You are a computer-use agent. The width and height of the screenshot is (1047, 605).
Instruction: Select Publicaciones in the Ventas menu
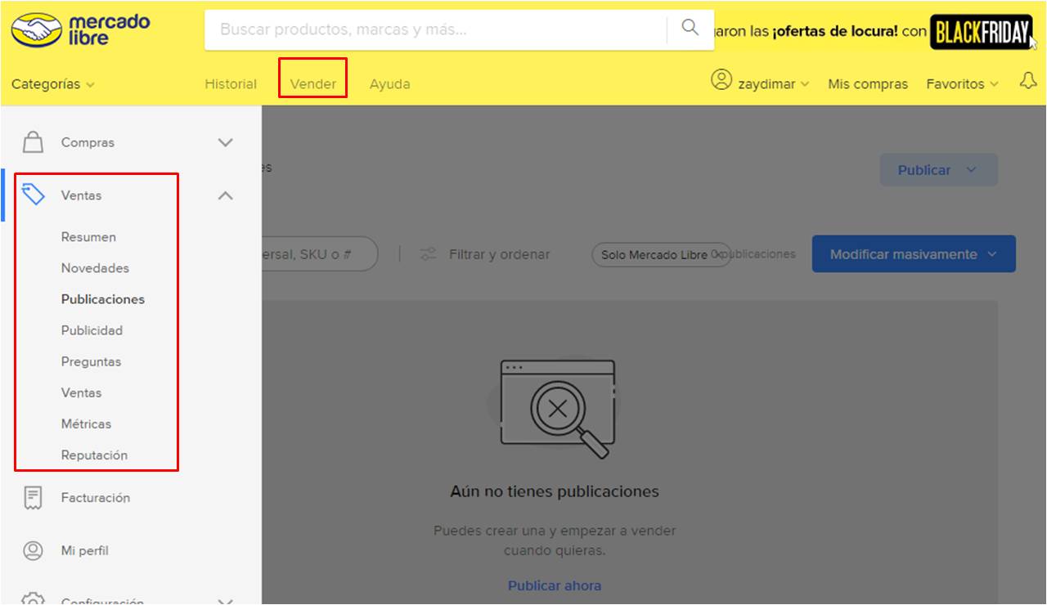click(x=102, y=298)
